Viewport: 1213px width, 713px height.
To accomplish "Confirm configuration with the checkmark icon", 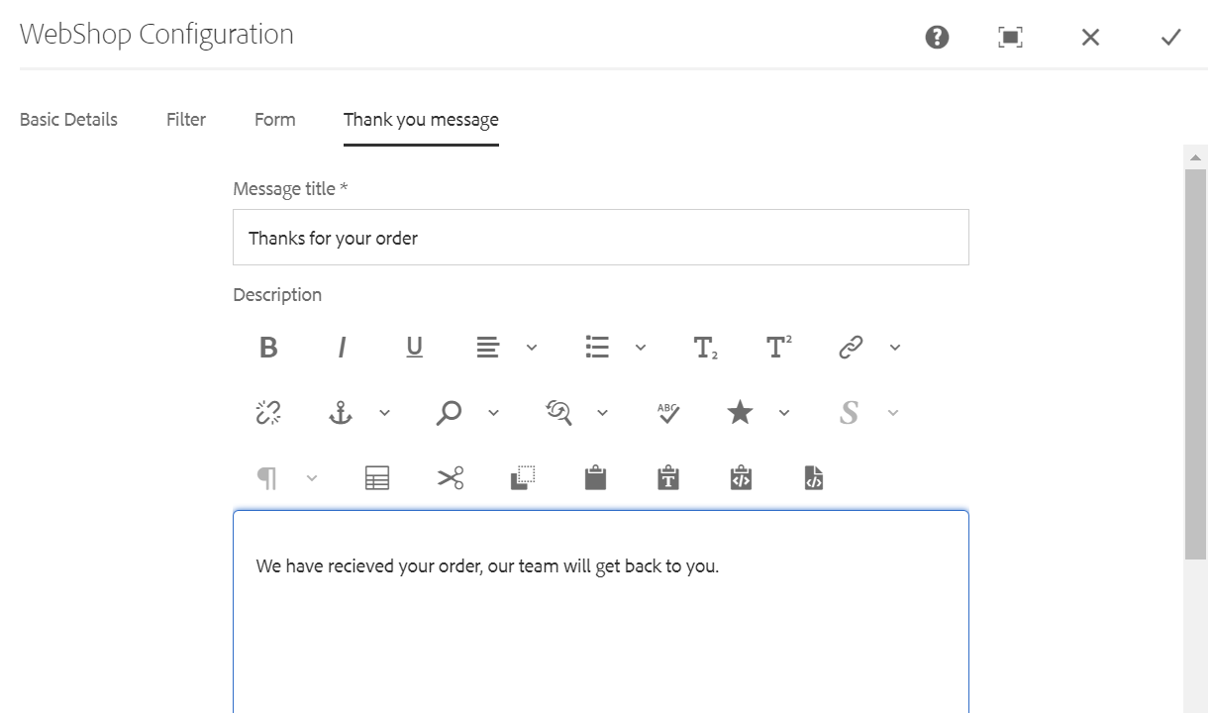I will pos(1171,38).
